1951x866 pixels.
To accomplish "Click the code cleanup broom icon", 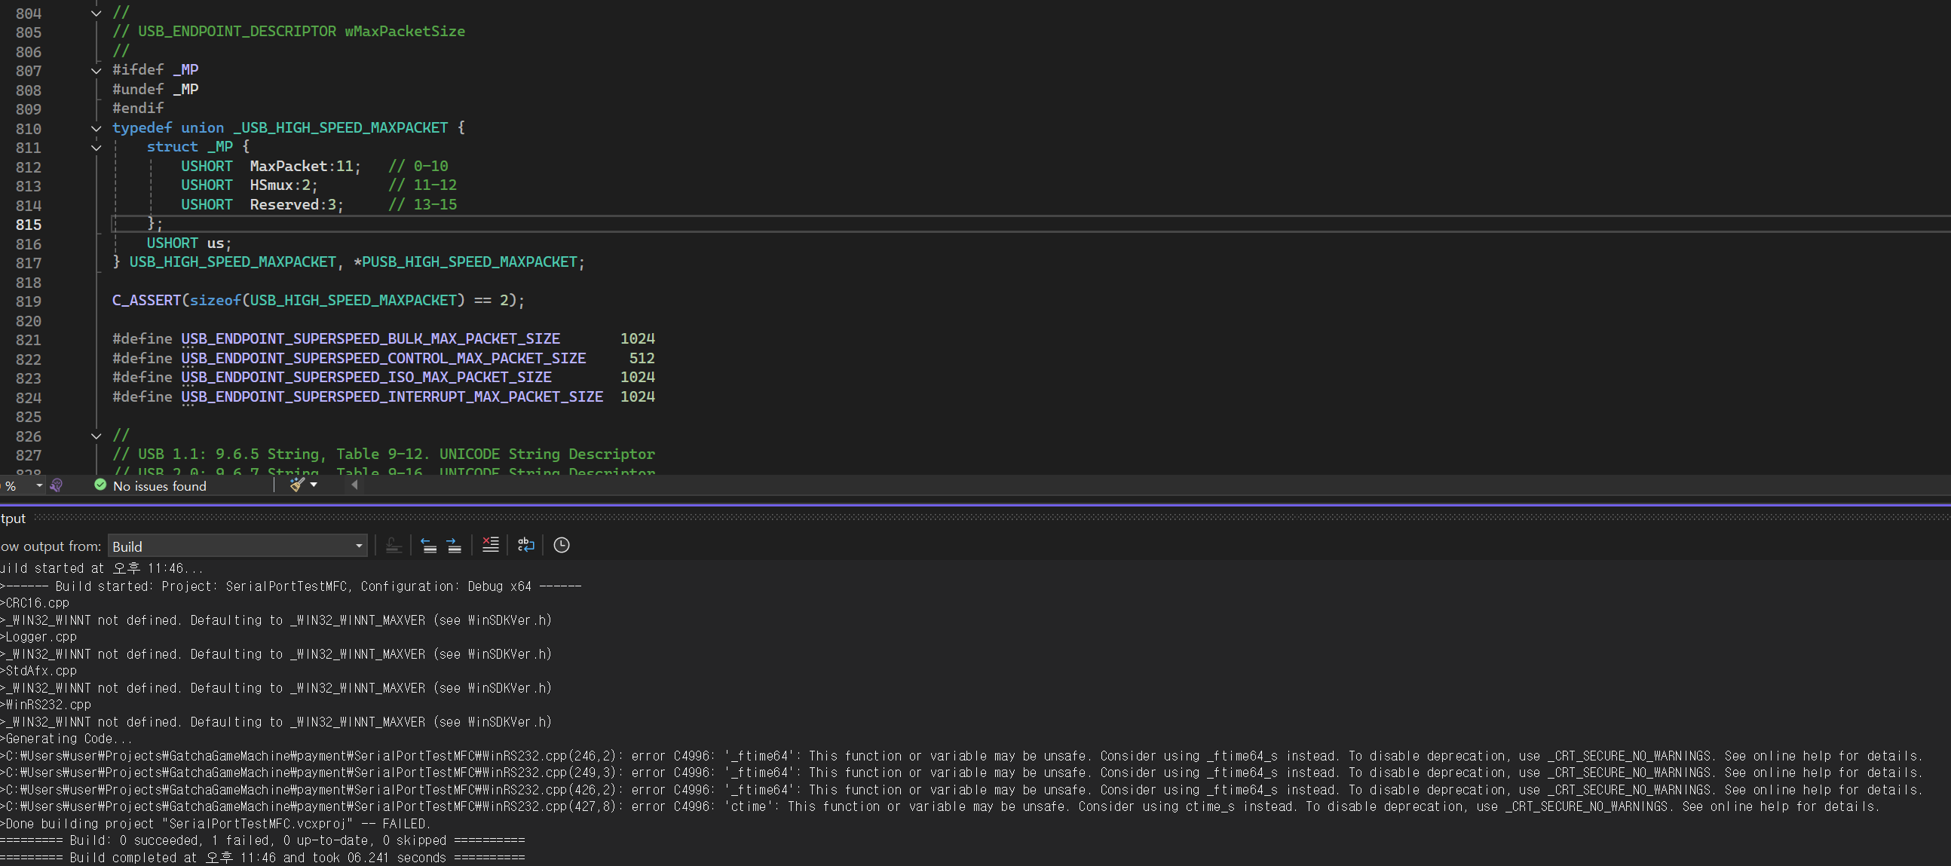I will tap(296, 485).
